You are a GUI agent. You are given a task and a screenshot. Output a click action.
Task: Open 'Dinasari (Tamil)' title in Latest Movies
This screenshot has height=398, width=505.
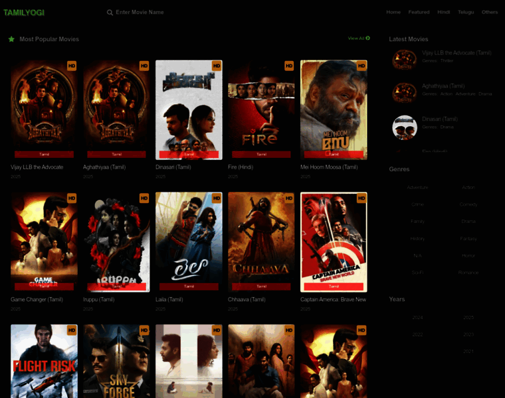(x=440, y=119)
